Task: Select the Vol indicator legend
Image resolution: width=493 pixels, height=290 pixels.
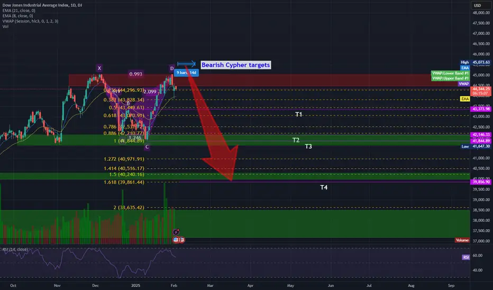Action: coord(5,27)
